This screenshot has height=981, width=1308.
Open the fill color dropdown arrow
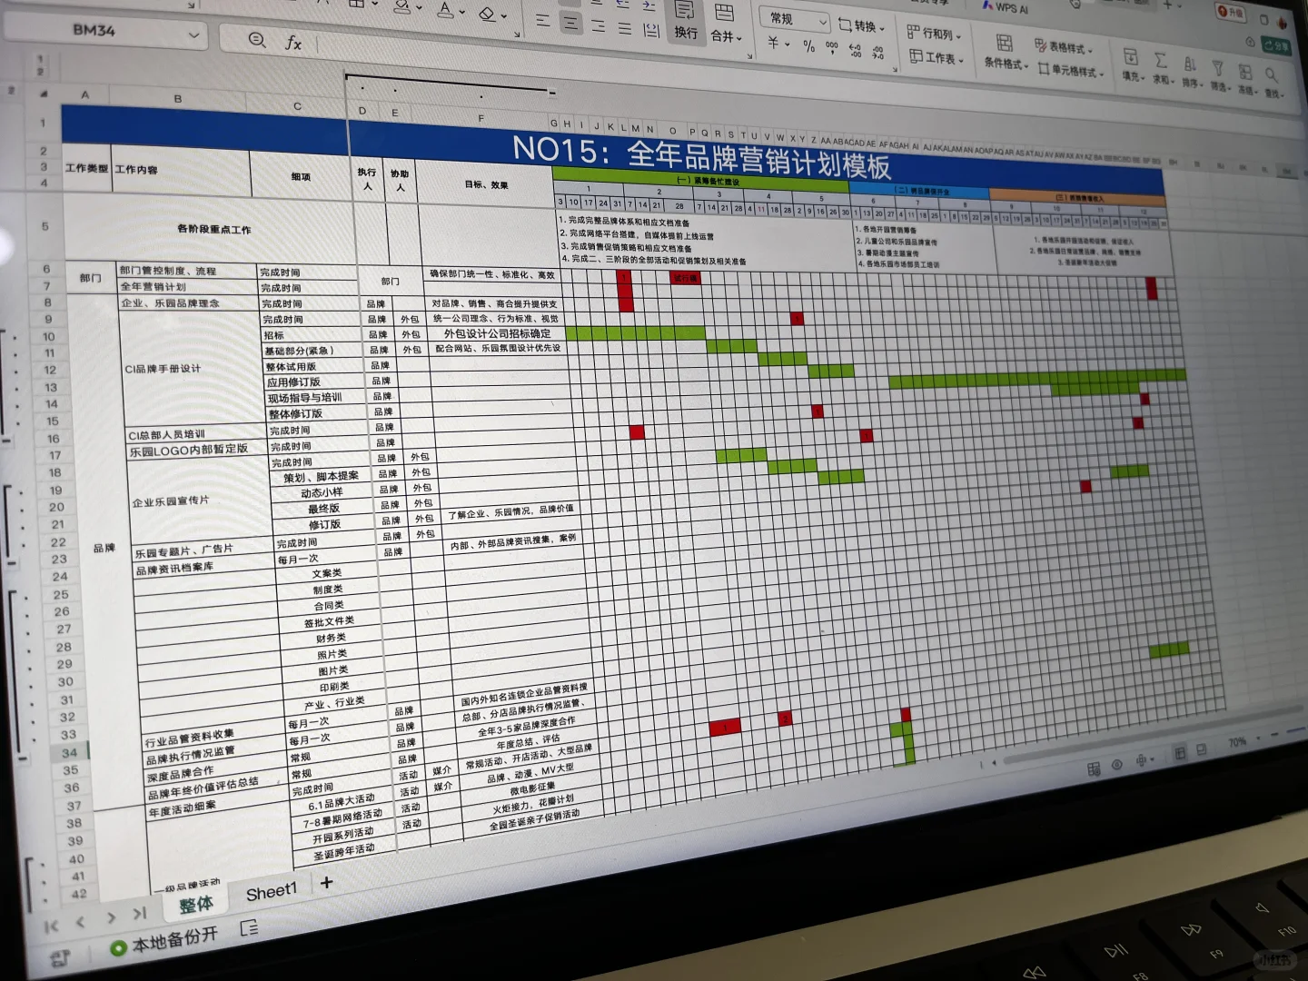[x=420, y=7]
